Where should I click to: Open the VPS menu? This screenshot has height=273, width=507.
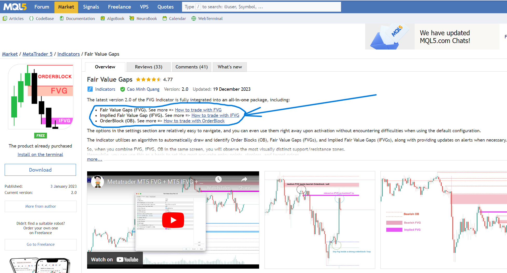pos(144,7)
